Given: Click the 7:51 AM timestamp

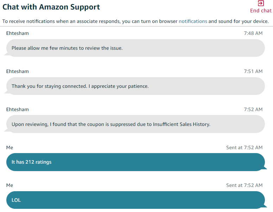Looking at the screenshot, I should pos(253,71).
